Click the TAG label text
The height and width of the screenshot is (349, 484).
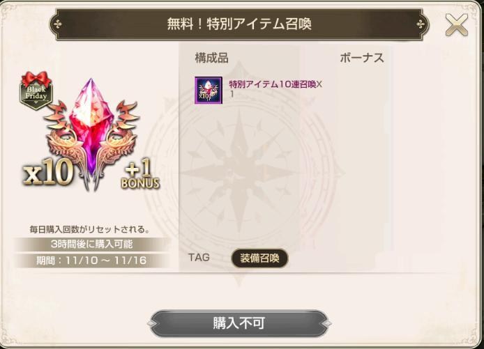click(x=199, y=258)
